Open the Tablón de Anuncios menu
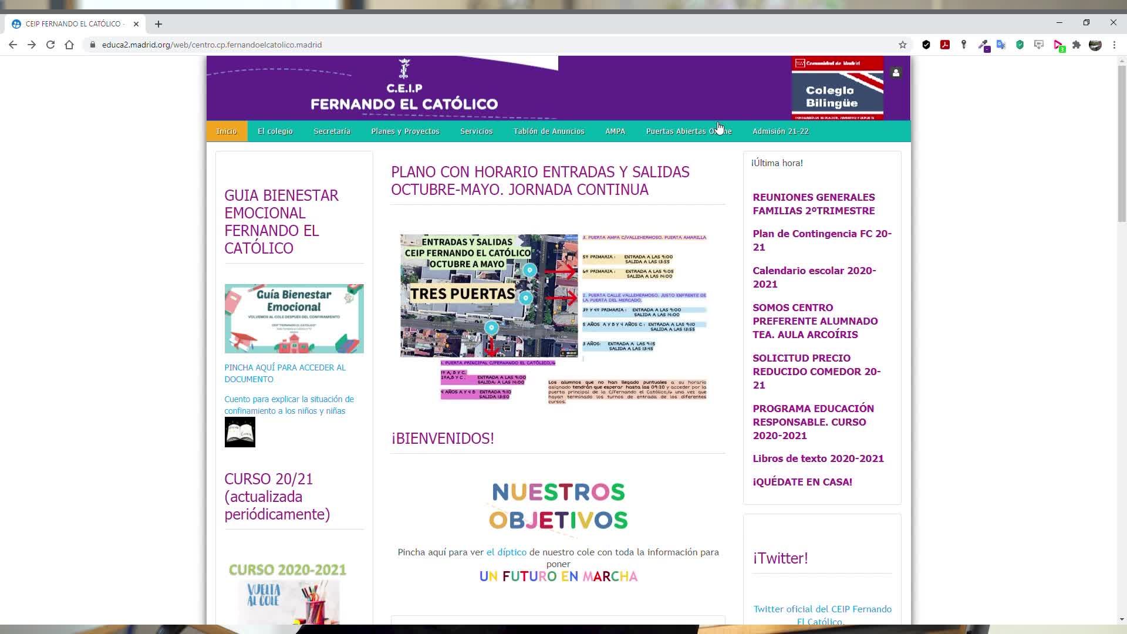Screen dimensions: 1127x634 pos(549,131)
